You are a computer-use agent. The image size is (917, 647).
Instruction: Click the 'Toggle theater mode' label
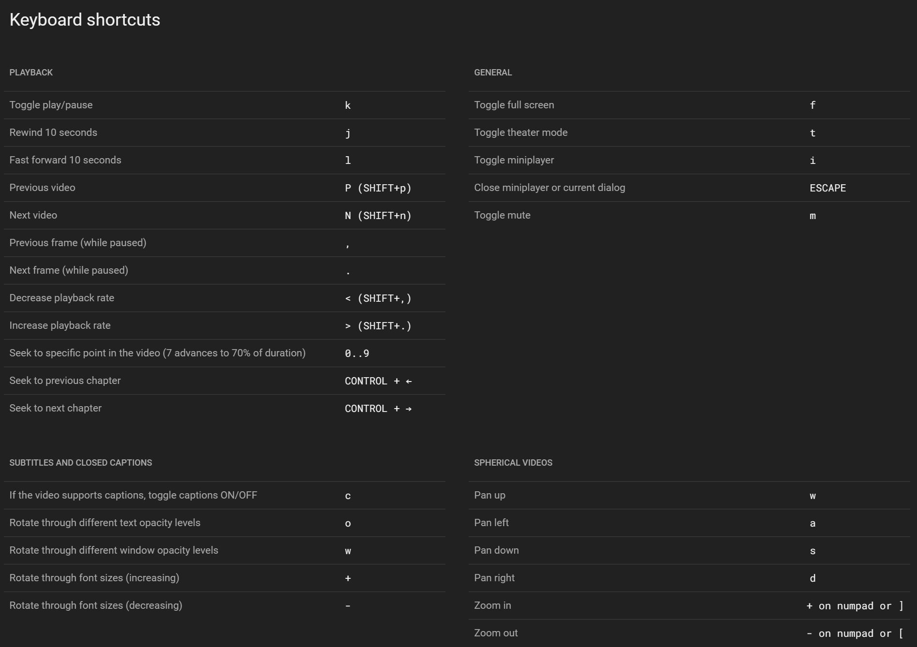click(x=521, y=132)
